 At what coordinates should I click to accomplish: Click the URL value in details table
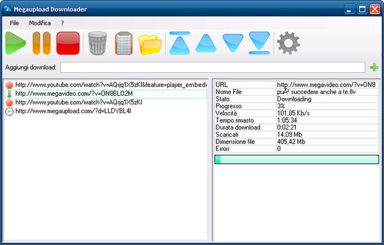click(328, 84)
